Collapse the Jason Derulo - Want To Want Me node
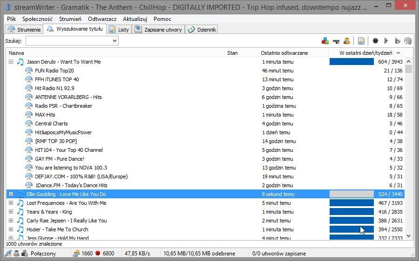The image size is (419, 261). 11,62
